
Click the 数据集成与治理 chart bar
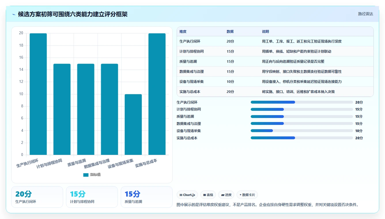click(x=110, y=109)
